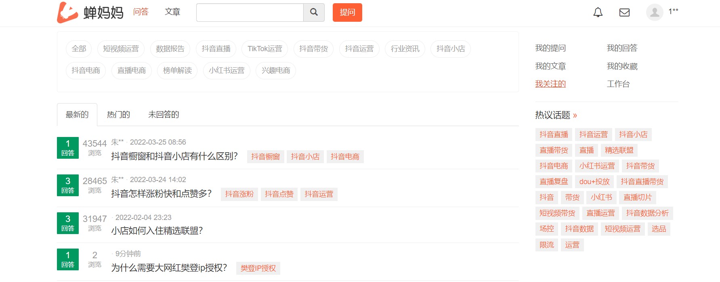The height and width of the screenshot is (282, 720).
Task: Click the 朱** author of 08:56 question
Action: 118,142
